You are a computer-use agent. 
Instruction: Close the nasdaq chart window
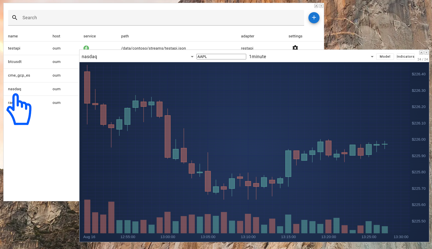point(426,53)
